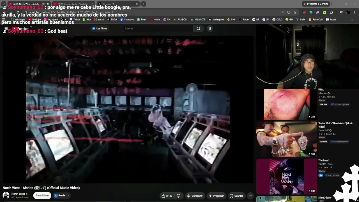Click the Suscribirse button

(x=42, y=196)
